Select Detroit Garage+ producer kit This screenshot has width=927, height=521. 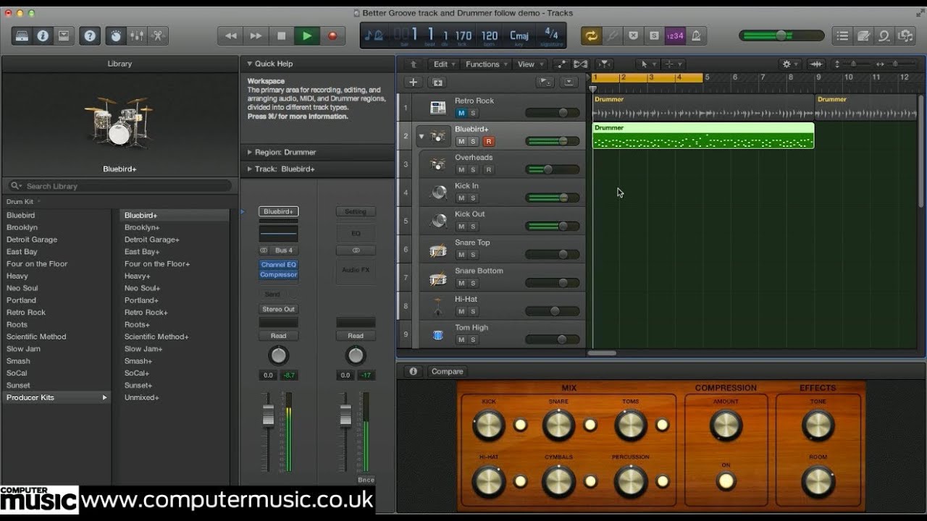(x=152, y=240)
